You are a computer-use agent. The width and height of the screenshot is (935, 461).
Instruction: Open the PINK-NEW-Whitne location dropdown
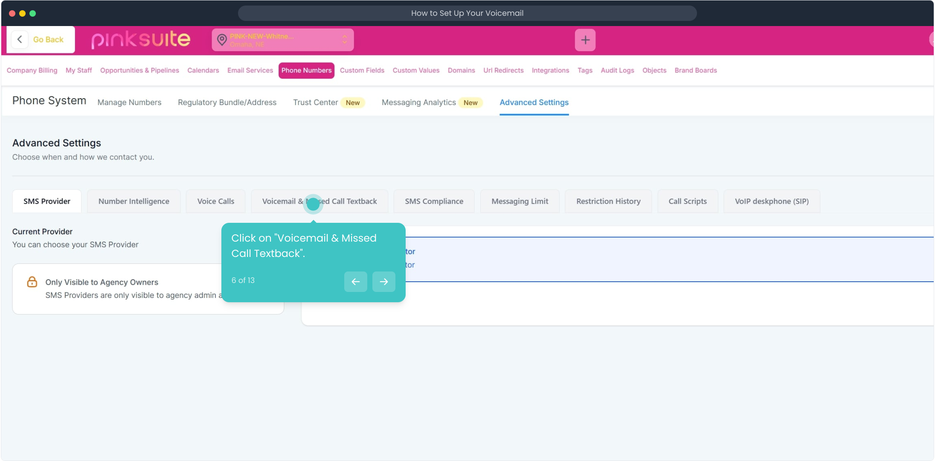point(282,40)
